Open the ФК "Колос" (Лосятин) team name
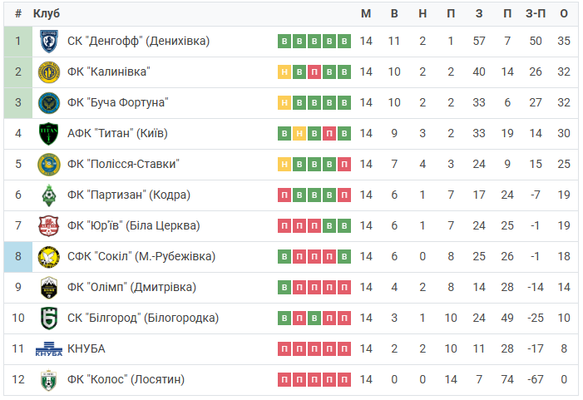 [126, 379]
